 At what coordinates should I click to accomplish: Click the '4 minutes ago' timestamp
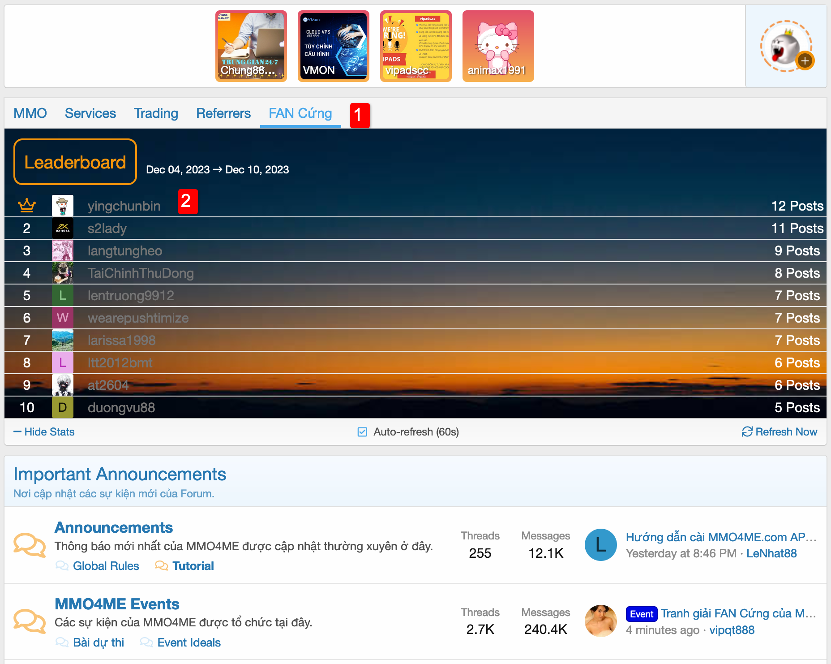[x=663, y=630]
